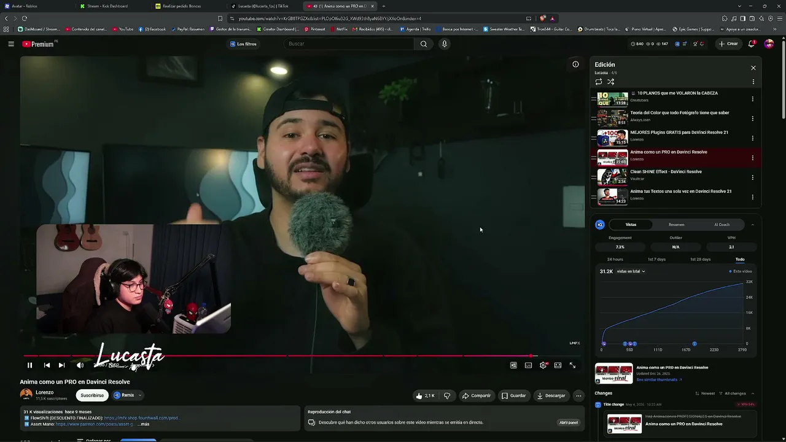Image resolution: width=786 pixels, height=442 pixels.
Task: Dislike the video
Action: click(447, 396)
